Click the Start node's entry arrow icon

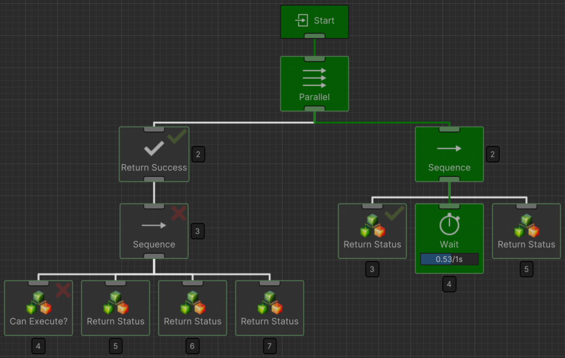point(301,20)
